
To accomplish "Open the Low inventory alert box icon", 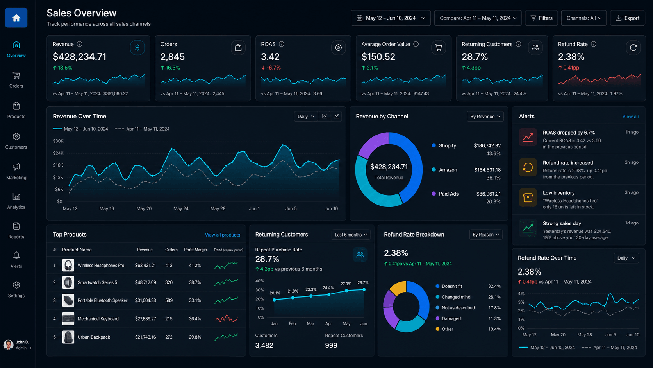I will click(528, 197).
